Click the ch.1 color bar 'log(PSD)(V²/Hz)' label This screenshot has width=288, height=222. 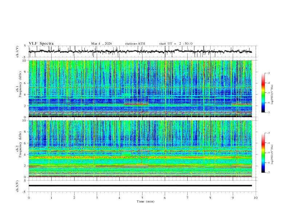272,95
